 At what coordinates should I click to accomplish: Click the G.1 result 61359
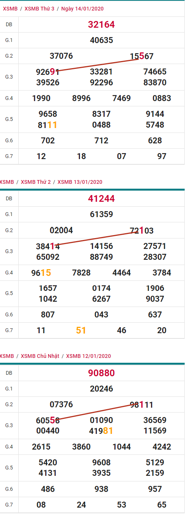click(101, 214)
